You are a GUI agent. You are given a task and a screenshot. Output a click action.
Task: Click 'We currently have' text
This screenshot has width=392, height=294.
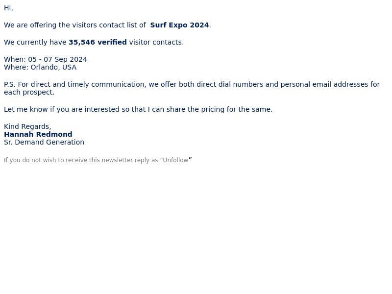click(x=35, y=42)
